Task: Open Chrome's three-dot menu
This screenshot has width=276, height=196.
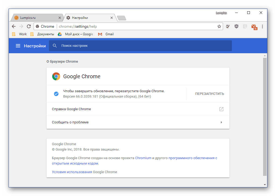Action: pos(262,26)
